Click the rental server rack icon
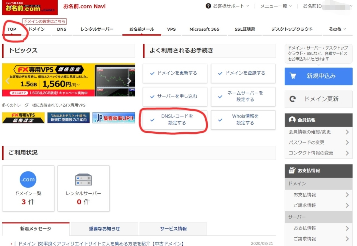The width and height of the screenshot is (357, 246). tap(83, 179)
